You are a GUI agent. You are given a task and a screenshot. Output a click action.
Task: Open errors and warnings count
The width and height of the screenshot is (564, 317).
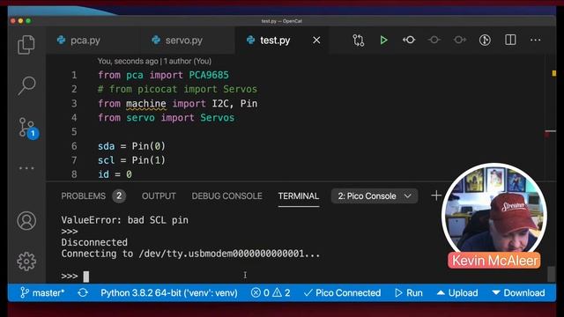point(271,293)
